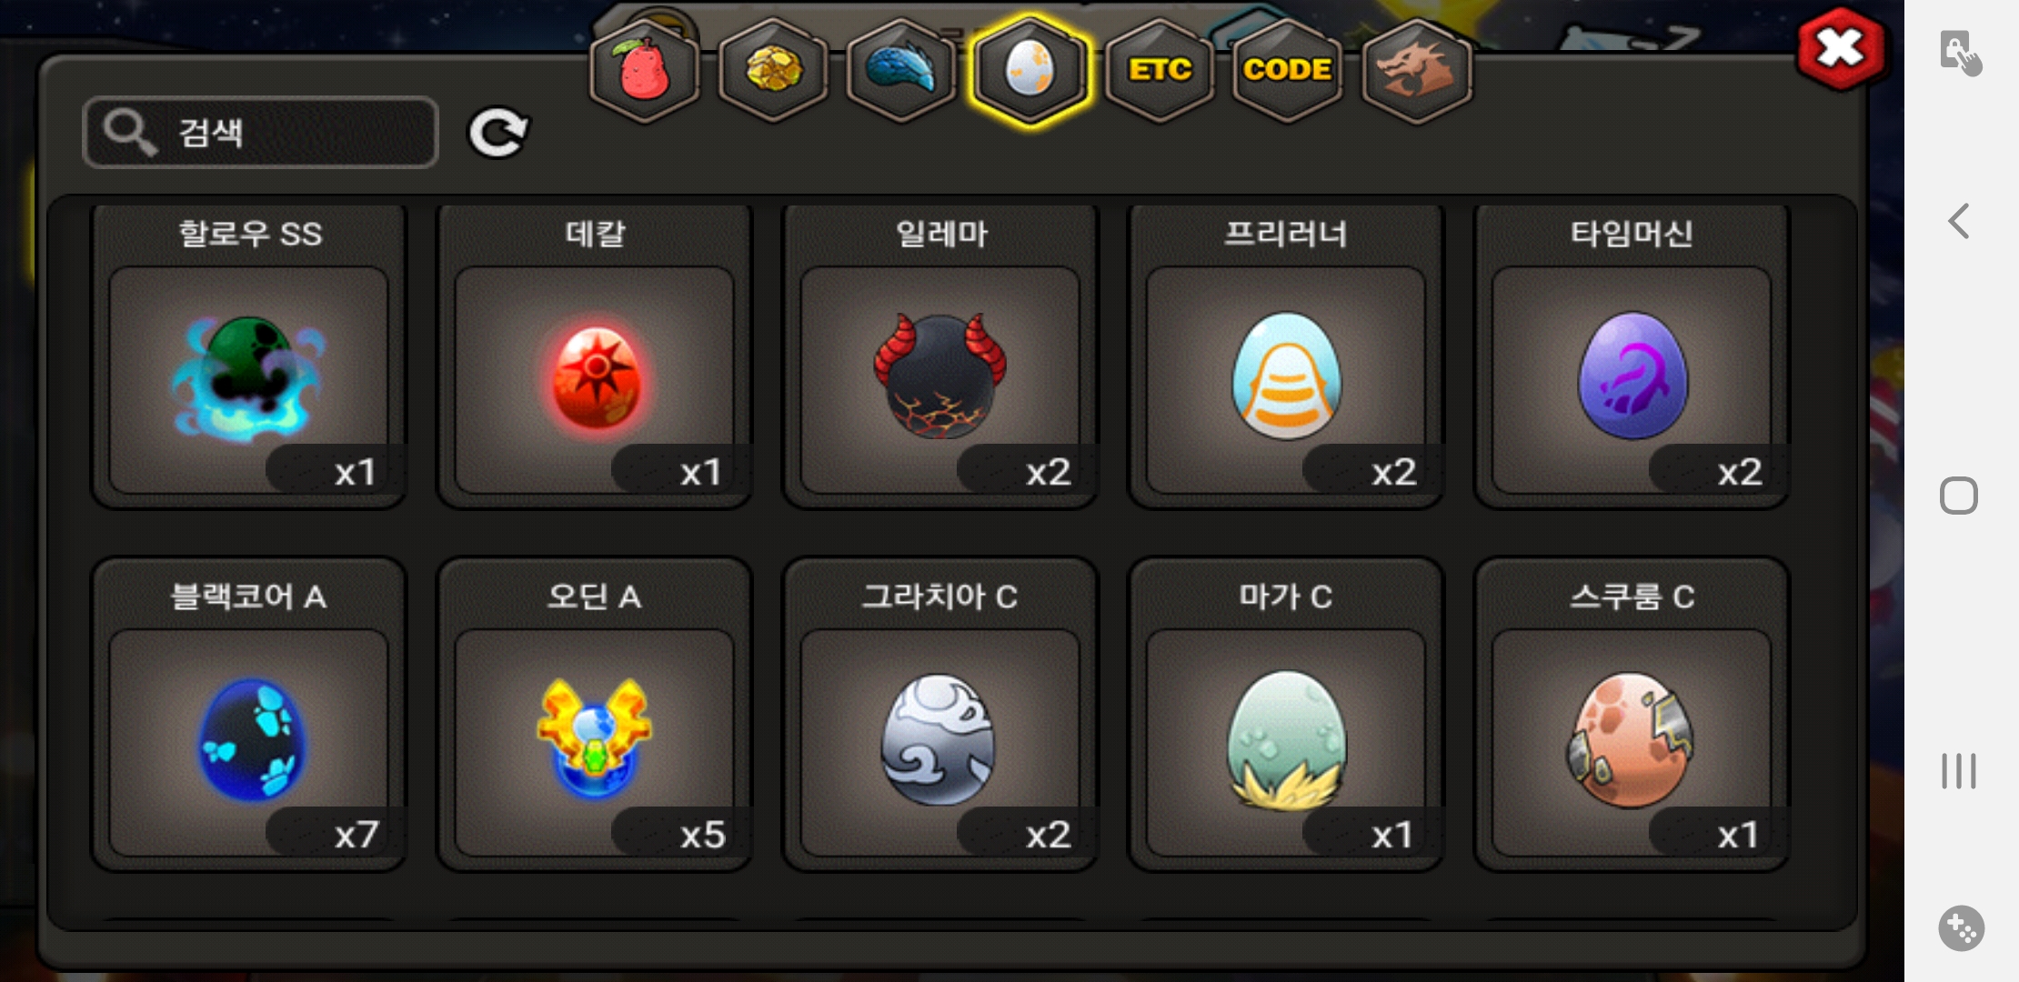Click the 검색 search field
Viewport: 2019px width, 982px height.
261,133
